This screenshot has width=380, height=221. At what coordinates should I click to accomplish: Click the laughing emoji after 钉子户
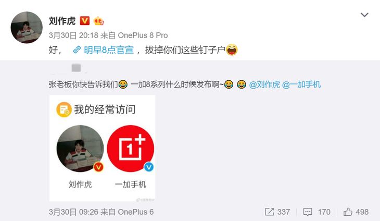[232, 50]
